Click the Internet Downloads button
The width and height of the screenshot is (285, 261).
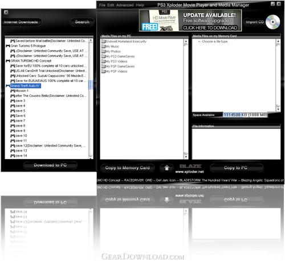21,22
